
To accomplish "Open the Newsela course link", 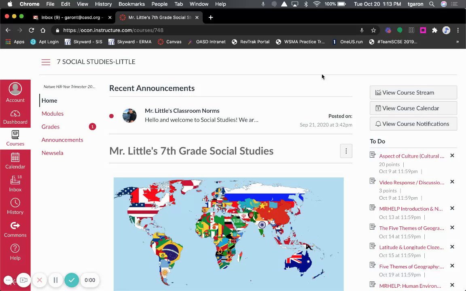I will click(52, 153).
